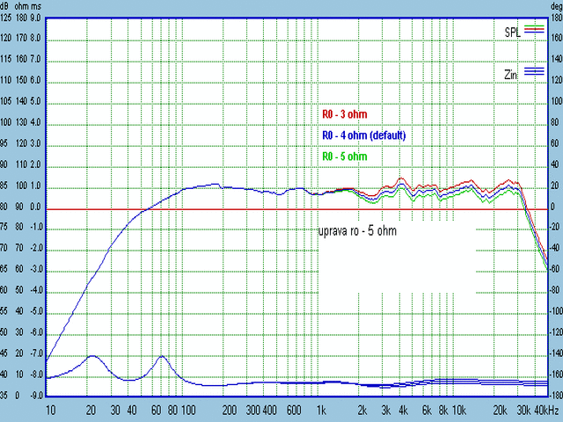This screenshot has height=422, width=563.
Task: Click the SPL legend label
Action: (512, 33)
